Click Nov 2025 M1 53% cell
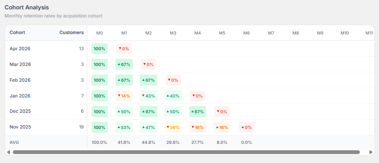The image size is (379, 163). click(124, 128)
